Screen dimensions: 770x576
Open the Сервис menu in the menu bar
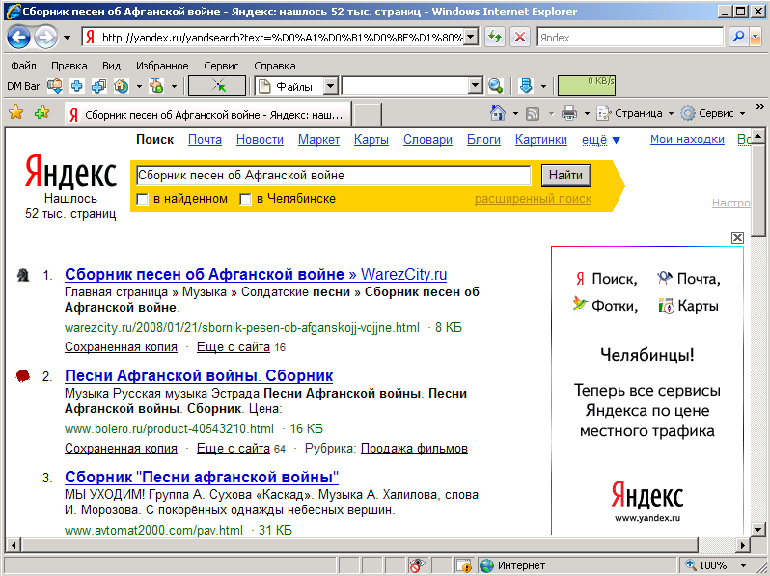click(x=221, y=66)
